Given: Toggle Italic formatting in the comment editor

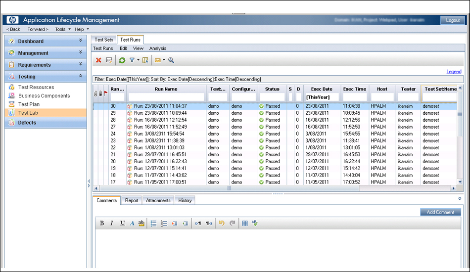Looking at the screenshot, I should (x=112, y=223).
